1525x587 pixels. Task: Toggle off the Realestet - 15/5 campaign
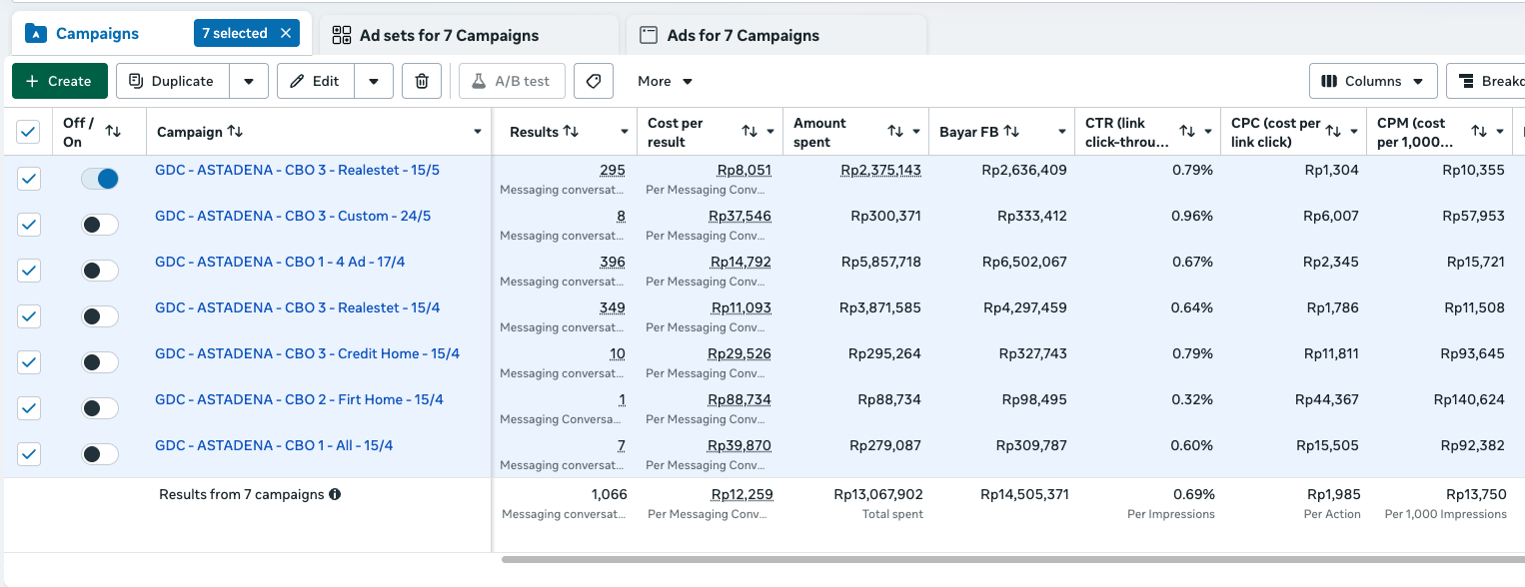click(100, 179)
